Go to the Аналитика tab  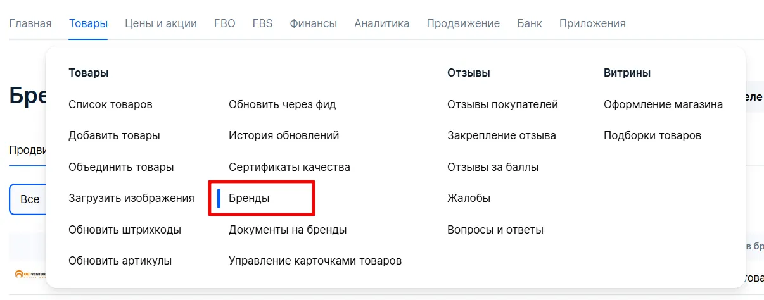click(x=381, y=23)
